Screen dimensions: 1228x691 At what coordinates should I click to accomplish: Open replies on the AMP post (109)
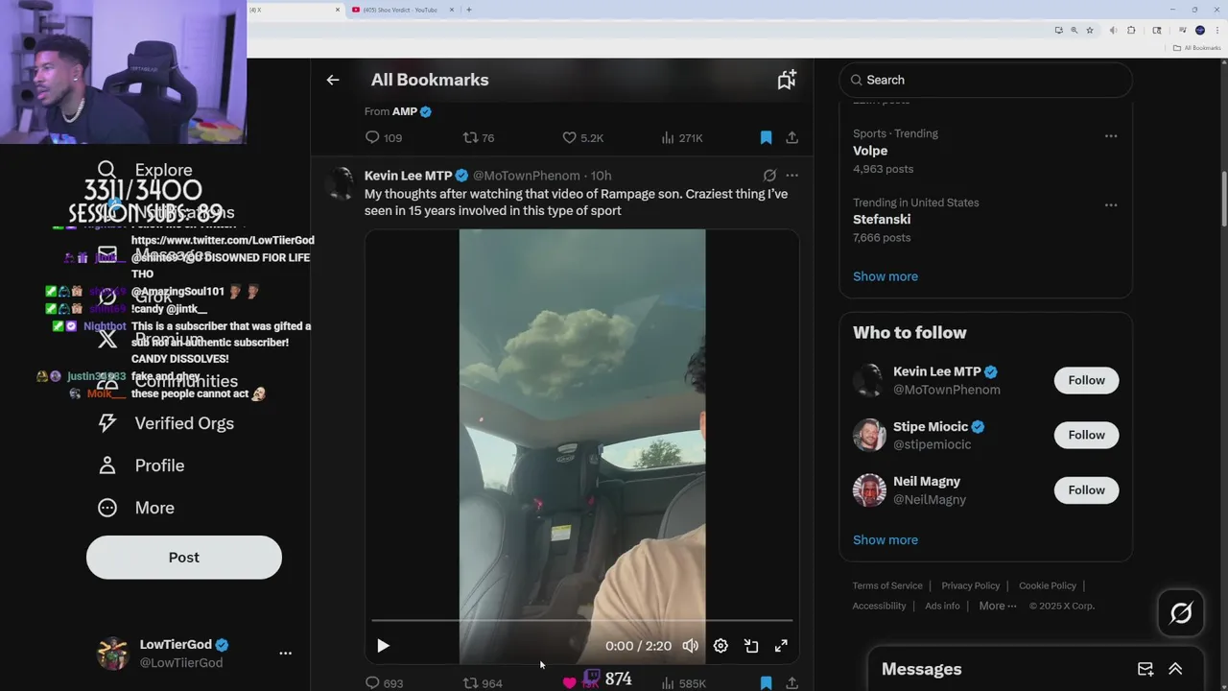(383, 138)
